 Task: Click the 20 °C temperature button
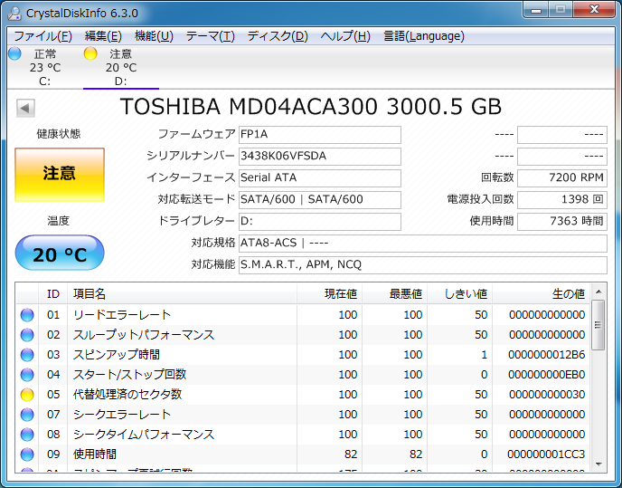[x=60, y=253]
